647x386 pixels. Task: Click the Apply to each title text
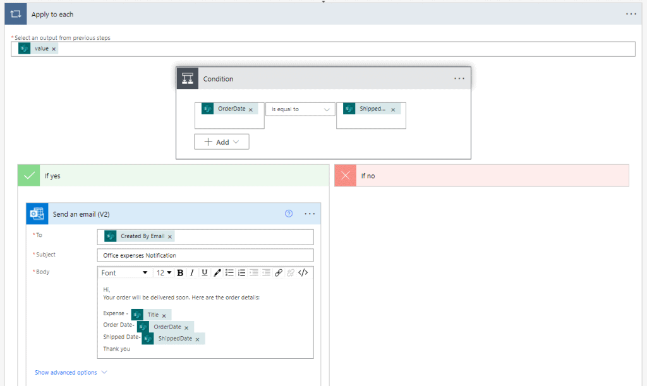pos(52,15)
